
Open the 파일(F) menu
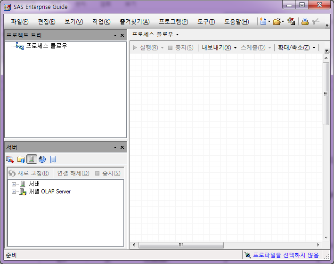point(20,22)
